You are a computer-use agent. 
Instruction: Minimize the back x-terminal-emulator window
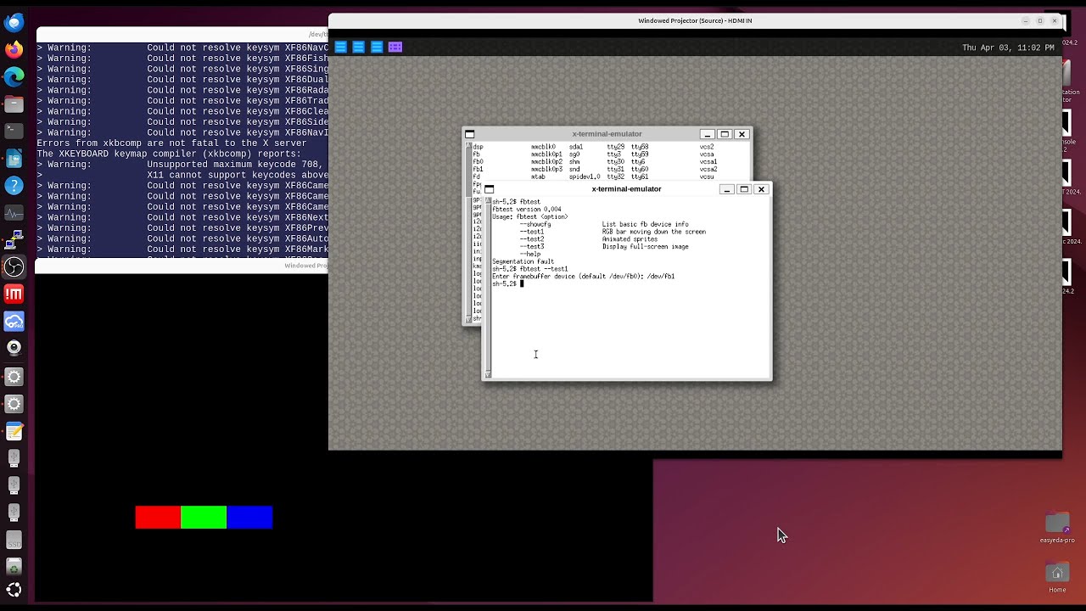(x=707, y=134)
